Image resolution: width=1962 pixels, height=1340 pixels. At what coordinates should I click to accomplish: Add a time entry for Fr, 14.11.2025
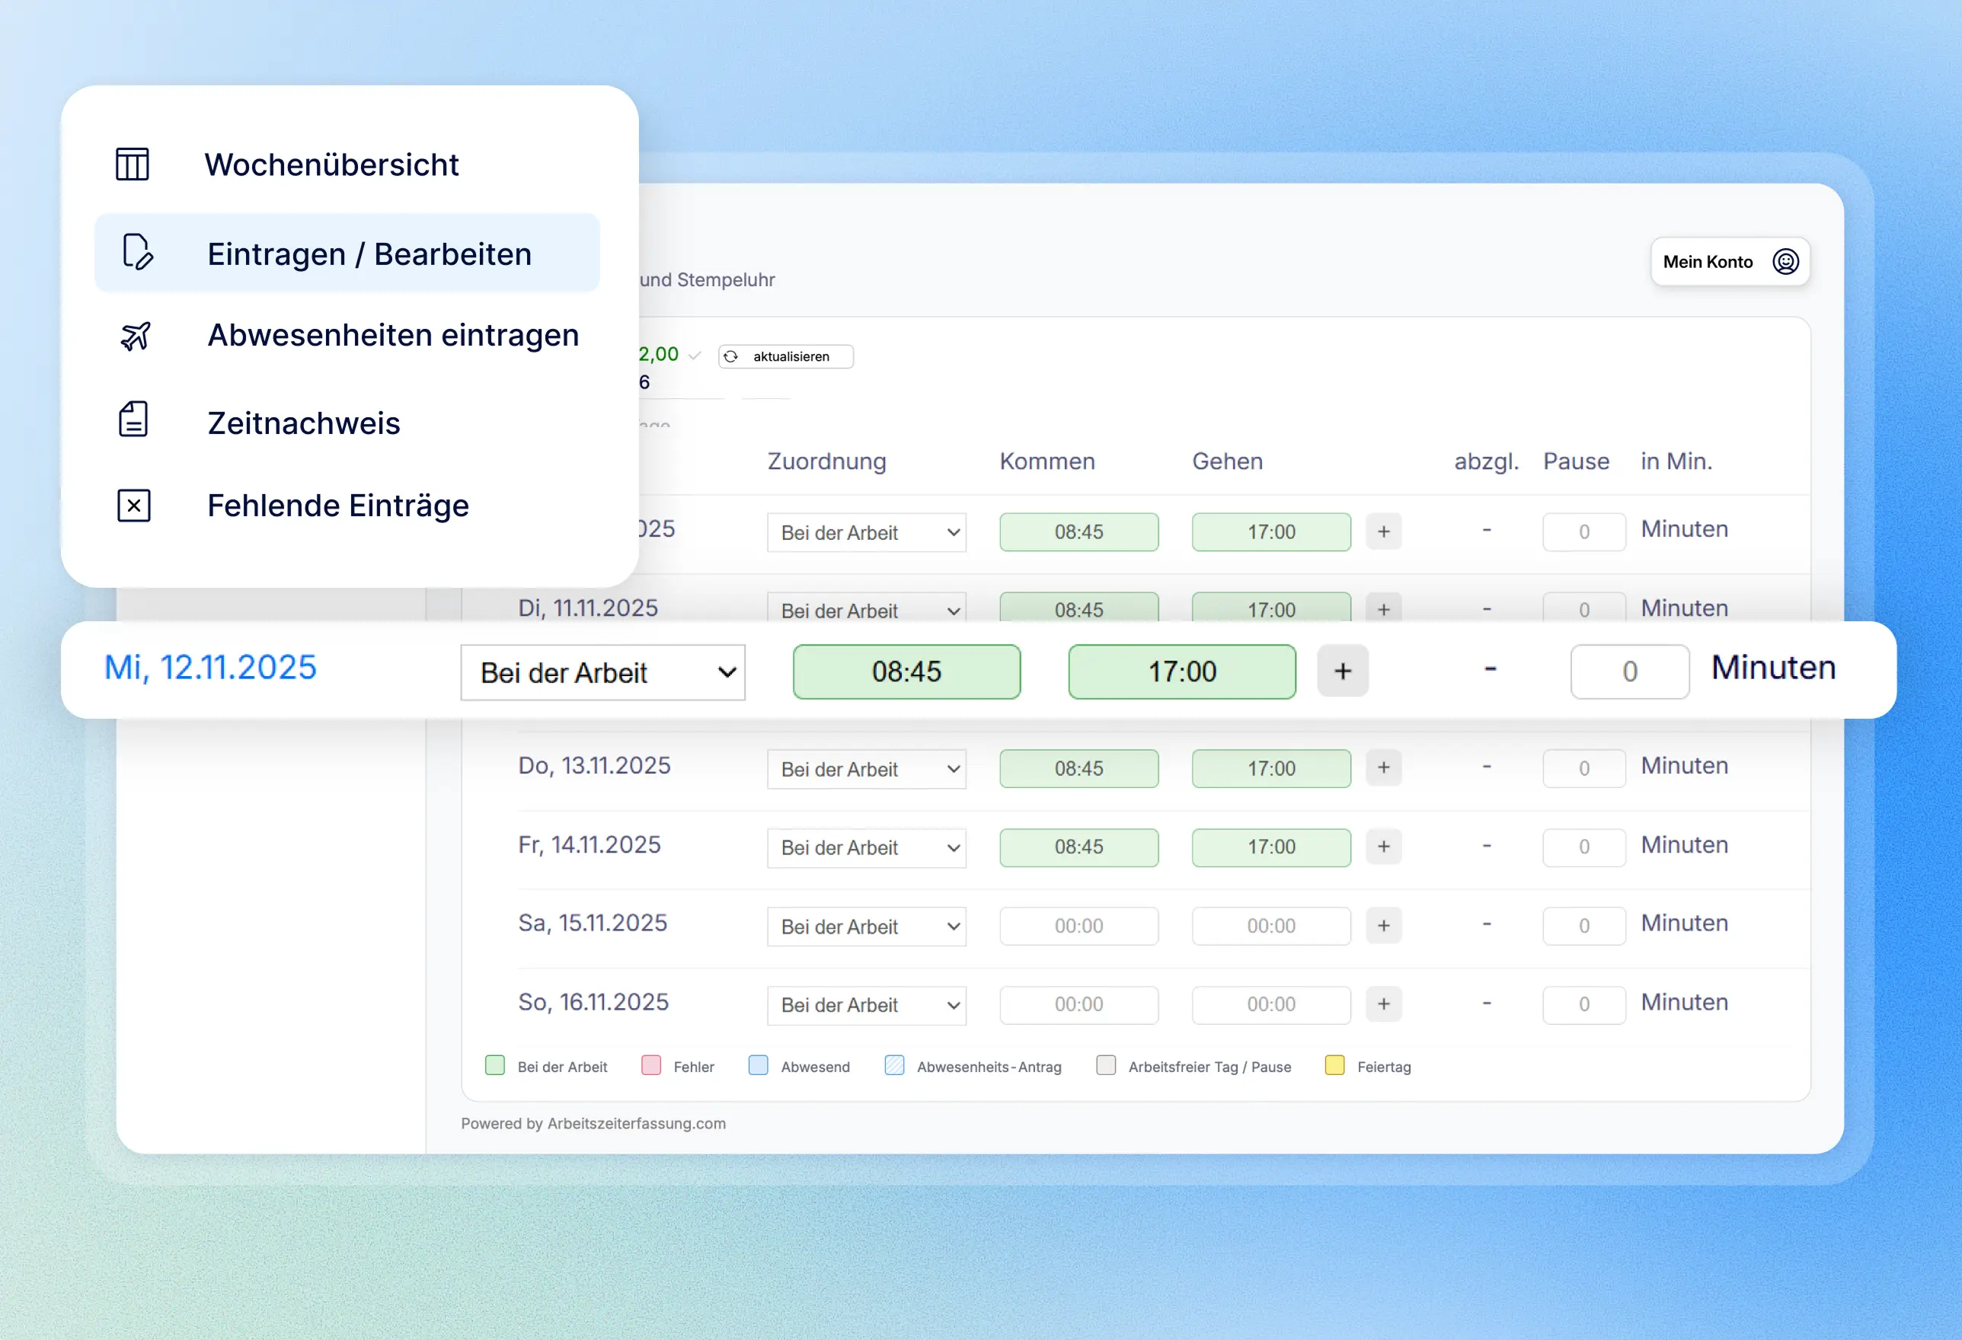coord(1383,847)
